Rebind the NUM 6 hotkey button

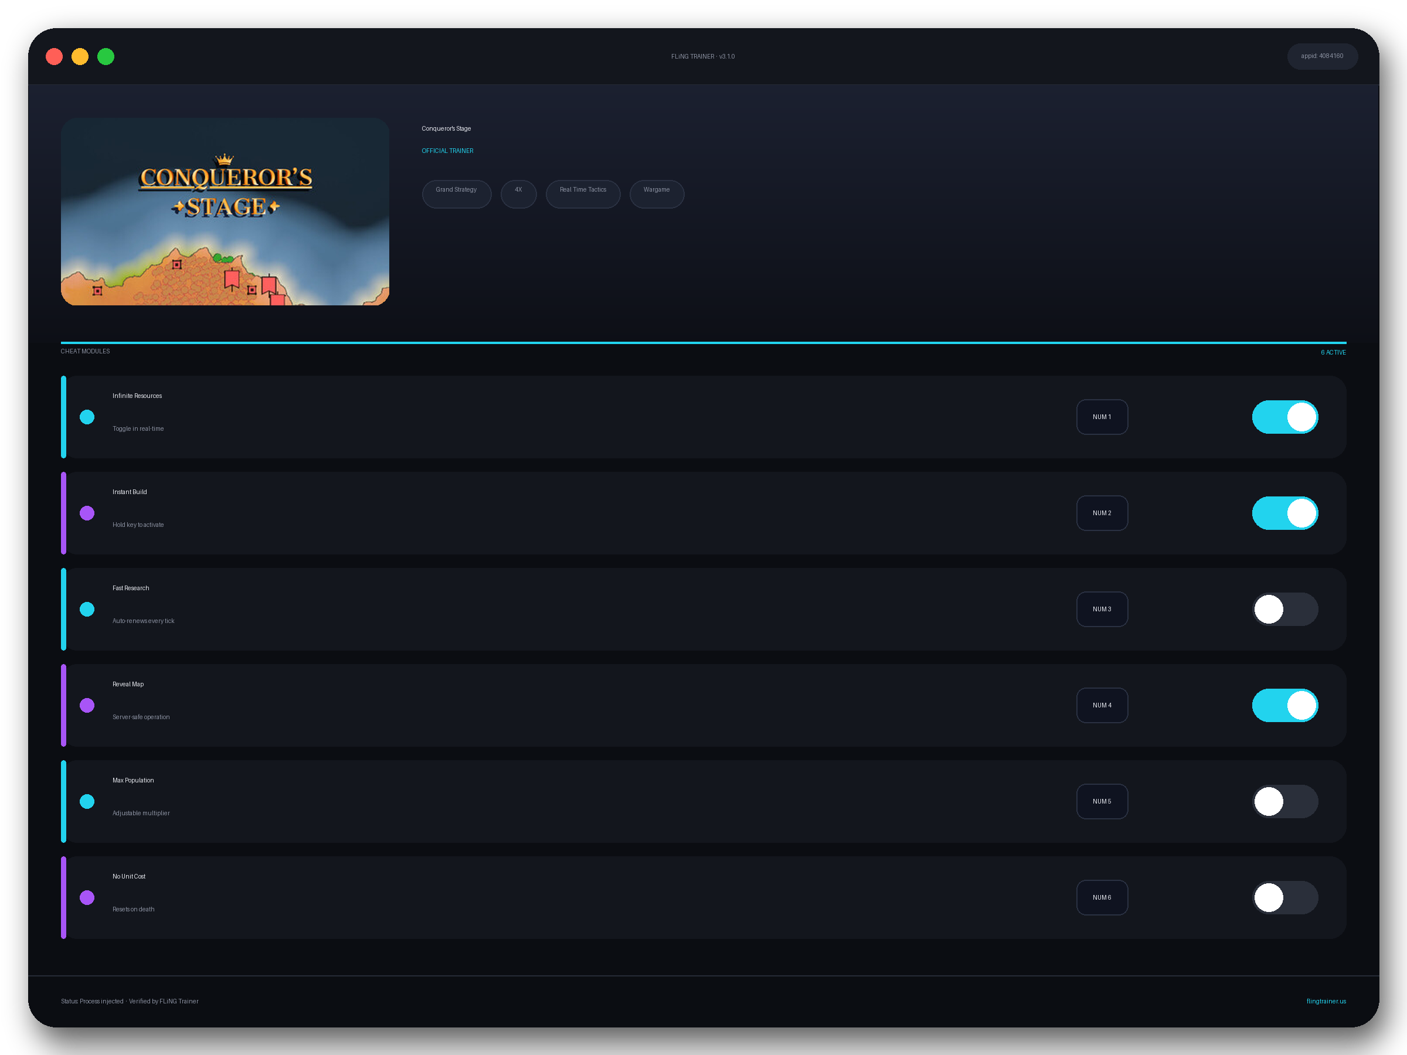[1102, 897]
